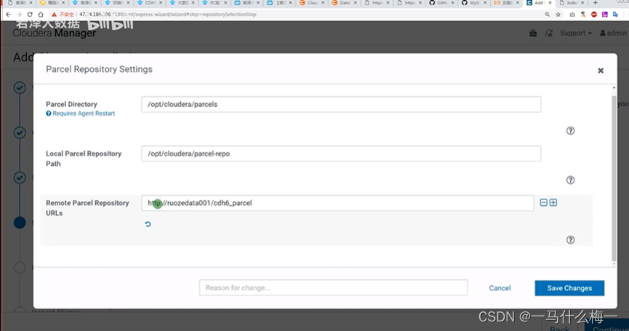
Task: Click the browser address bar URL
Action: 168,15
